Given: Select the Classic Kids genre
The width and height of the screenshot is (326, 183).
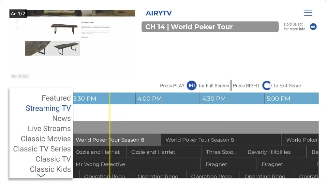Looking at the screenshot, I should (50, 169).
